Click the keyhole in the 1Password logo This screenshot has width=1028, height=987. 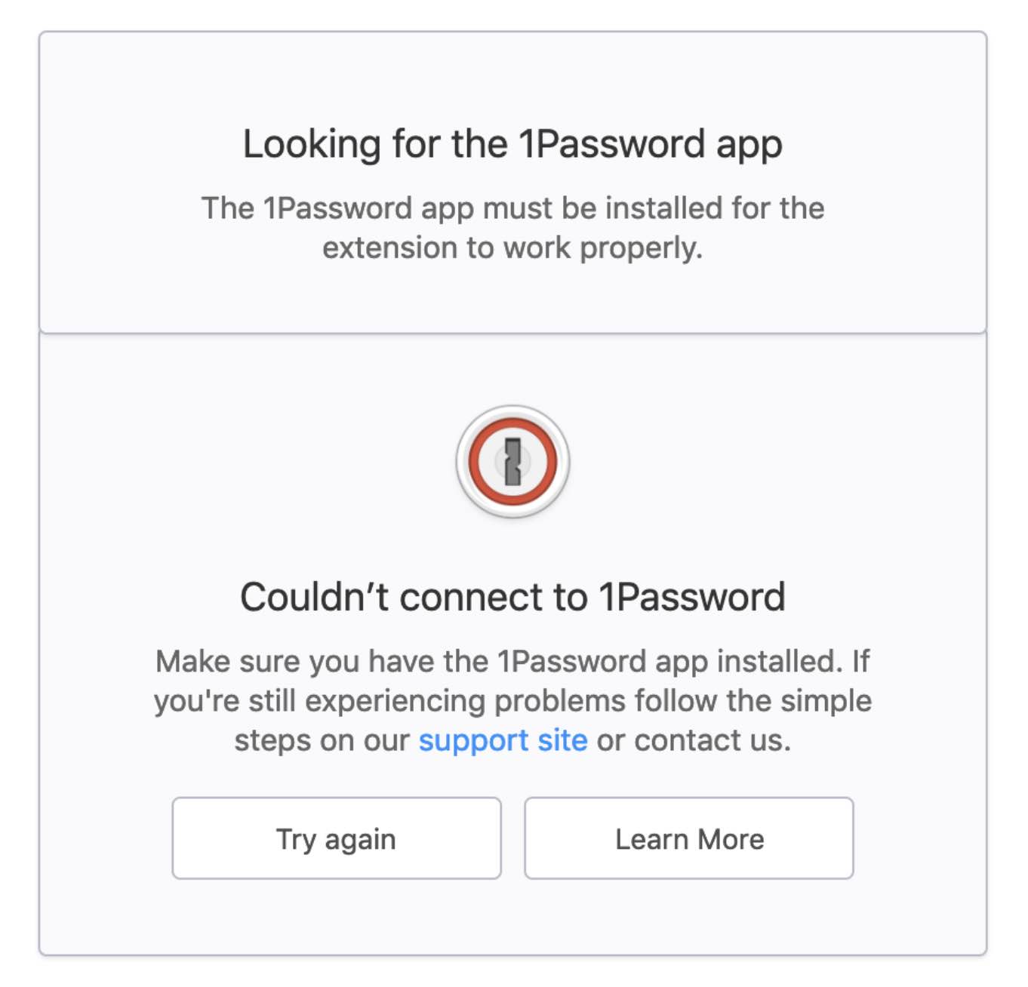point(513,461)
